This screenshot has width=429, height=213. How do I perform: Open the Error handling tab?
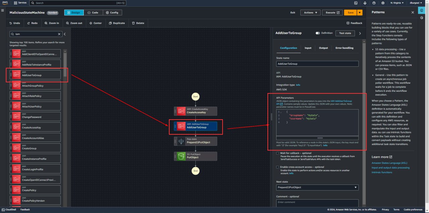coord(344,48)
